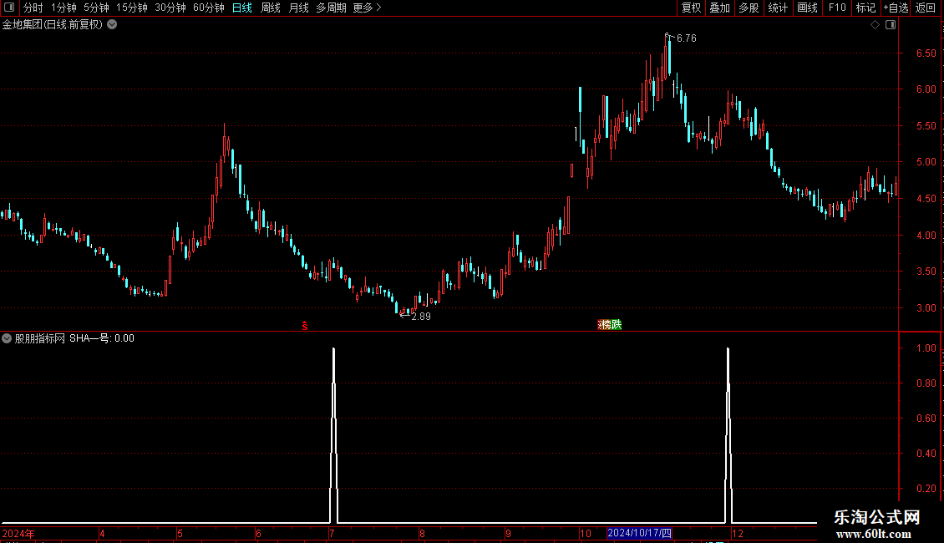Expand the 更多 periods menu
This screenshot has width=944, height=543.
coord(368,8)
